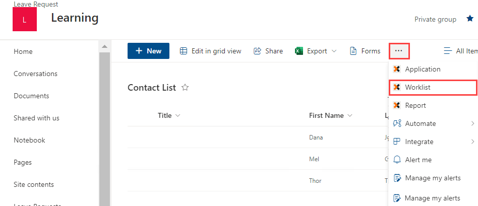Image resolution: width=478 pixels, height=206 pixels.
Task: Switch the All Items view selector
Action: click(x=460, y=51)
